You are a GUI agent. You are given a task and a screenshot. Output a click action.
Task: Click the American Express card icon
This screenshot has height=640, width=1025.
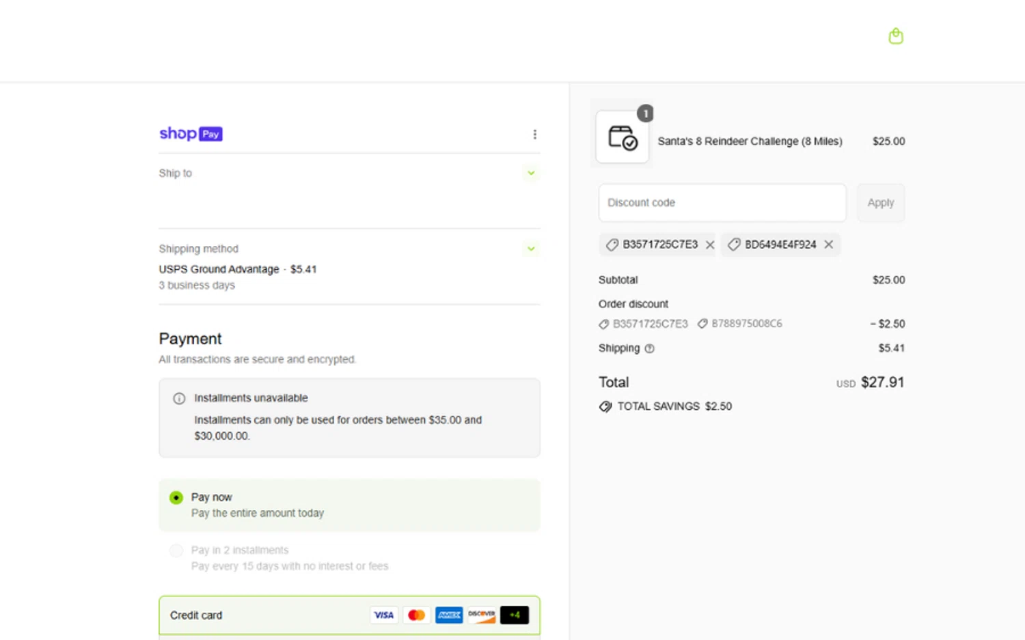pyautogui.click(x=449, y=615)
